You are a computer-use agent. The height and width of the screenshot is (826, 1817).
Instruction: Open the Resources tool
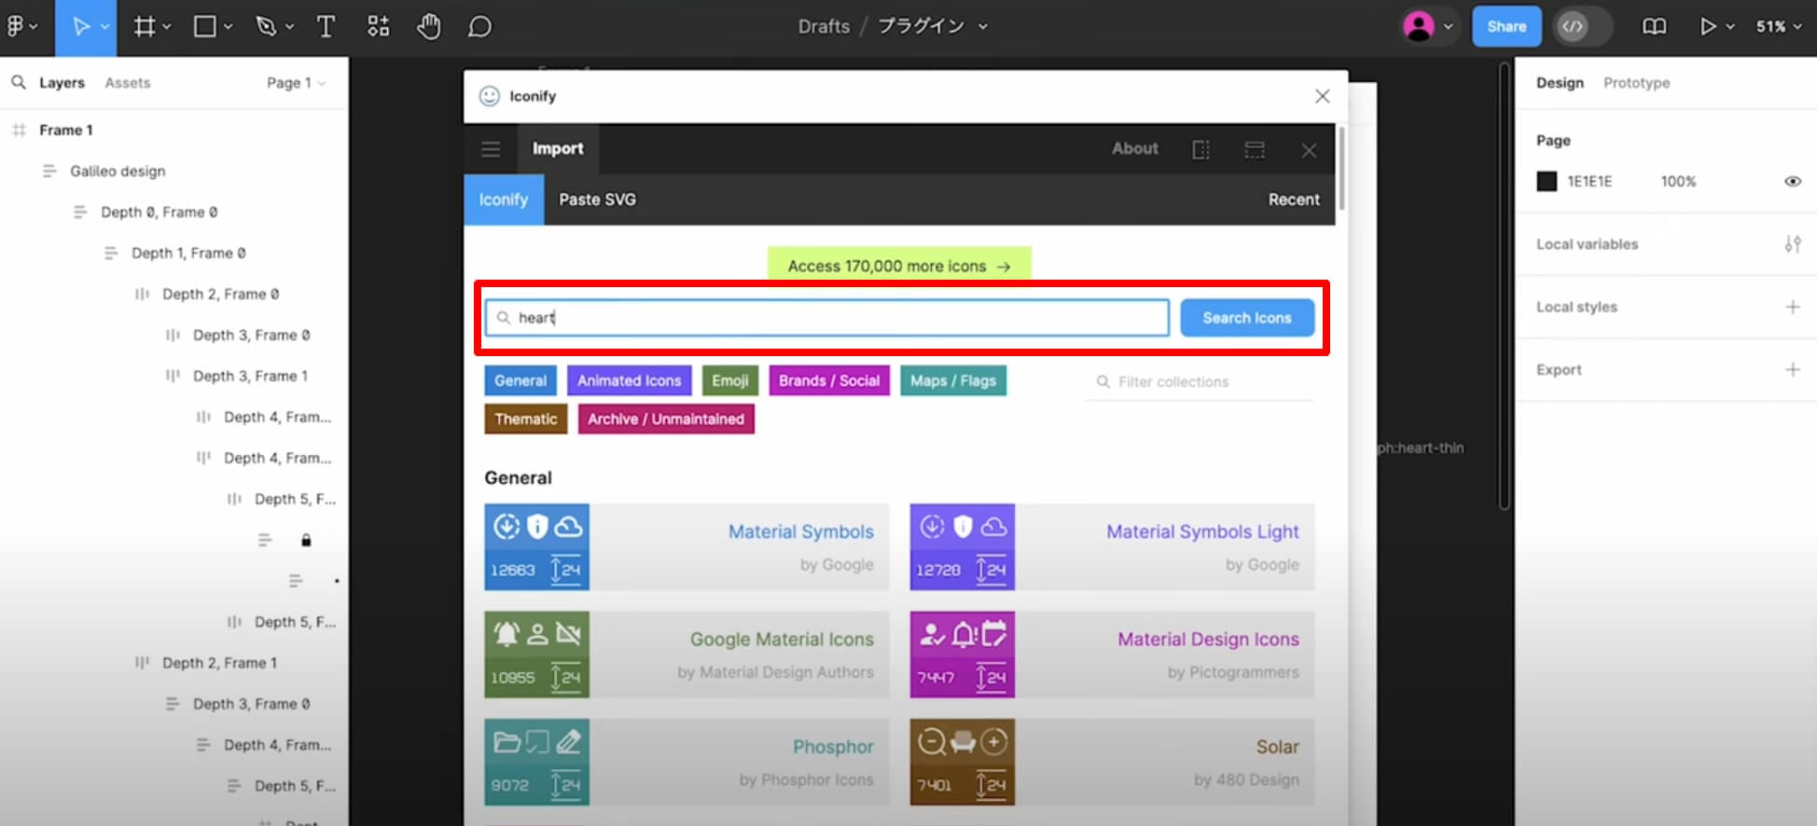pos(378,26)
